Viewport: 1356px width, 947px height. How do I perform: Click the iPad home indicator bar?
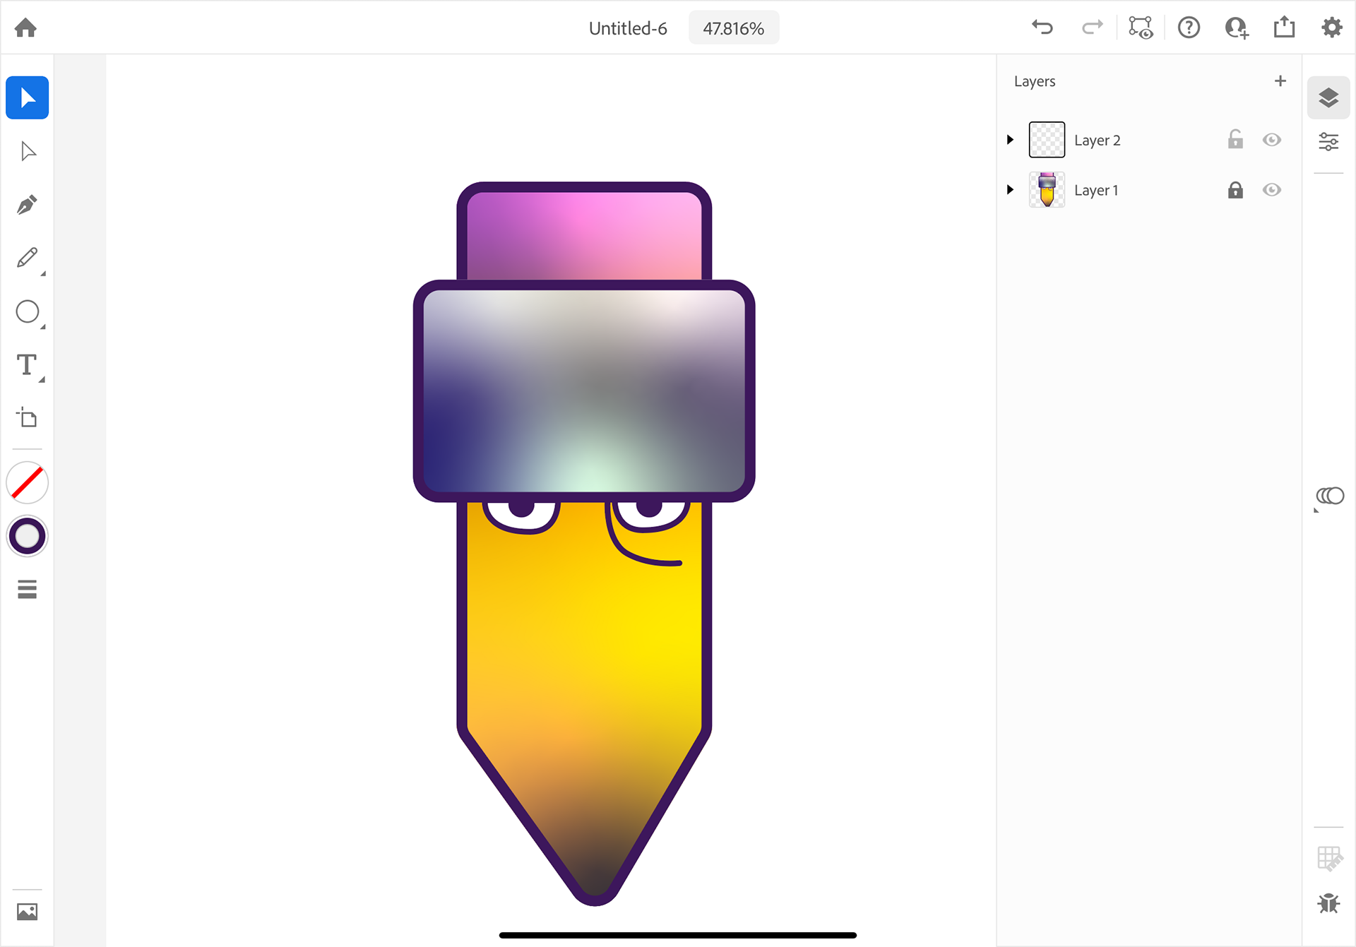677,935
